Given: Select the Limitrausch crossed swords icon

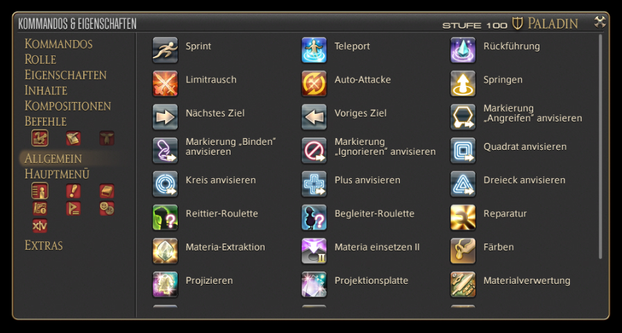Looking at the screenshot, I should (x=165, y=84).
